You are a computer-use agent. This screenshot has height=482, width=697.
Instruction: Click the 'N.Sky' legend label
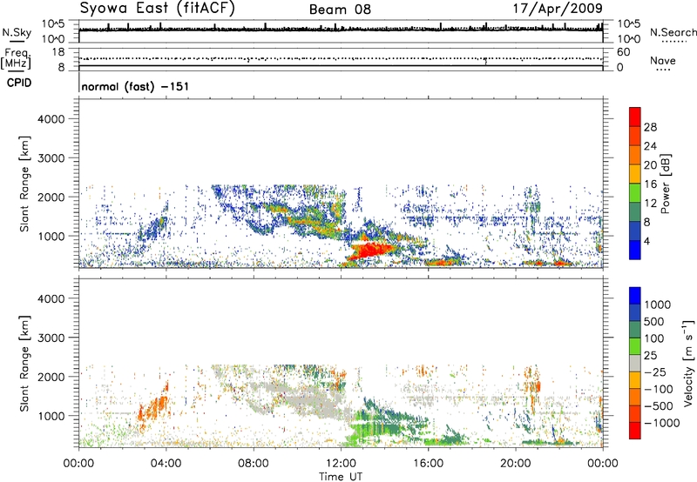pos(17,32)
